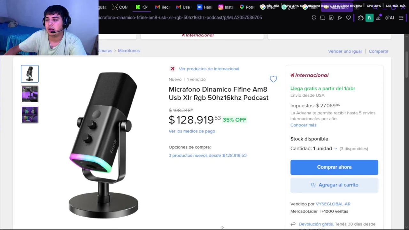Screen dimensions: 409x230
Task: Click the +1000 ventas text
Action: 335,211
